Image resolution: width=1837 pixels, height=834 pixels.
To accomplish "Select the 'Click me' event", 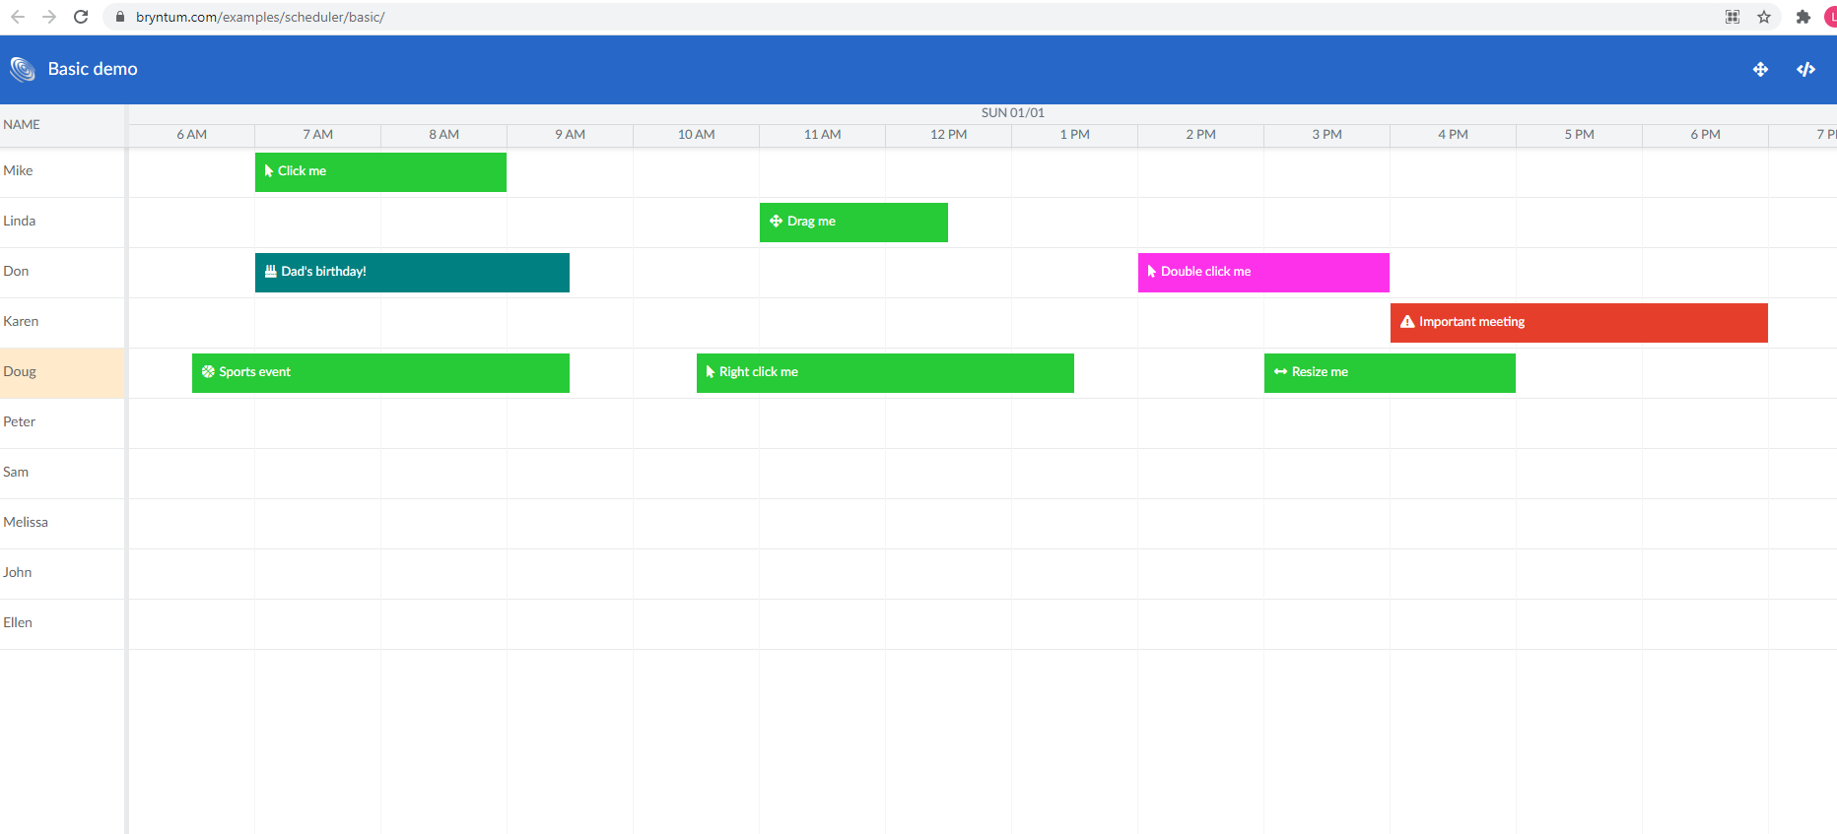I will [x=380, y=171].
